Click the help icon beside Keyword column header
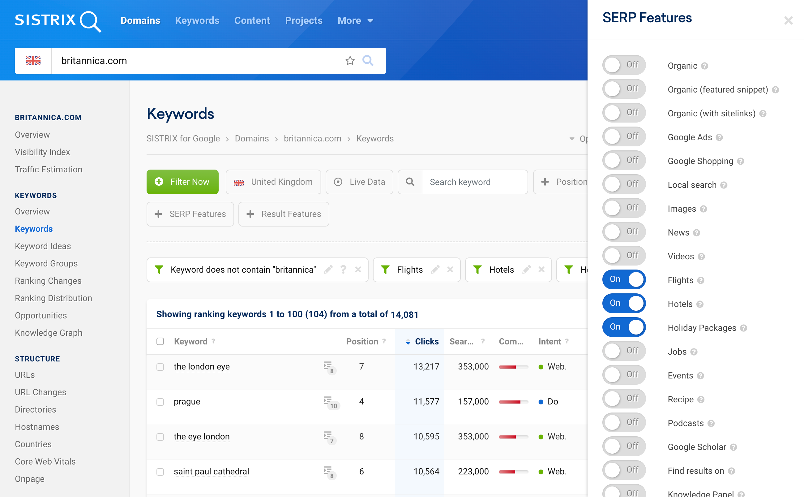Image resolution: width=804 pixels, height=497 pixels. point(213,341)
